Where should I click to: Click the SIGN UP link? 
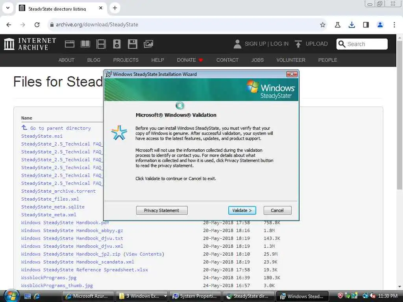tap(255, 44)
